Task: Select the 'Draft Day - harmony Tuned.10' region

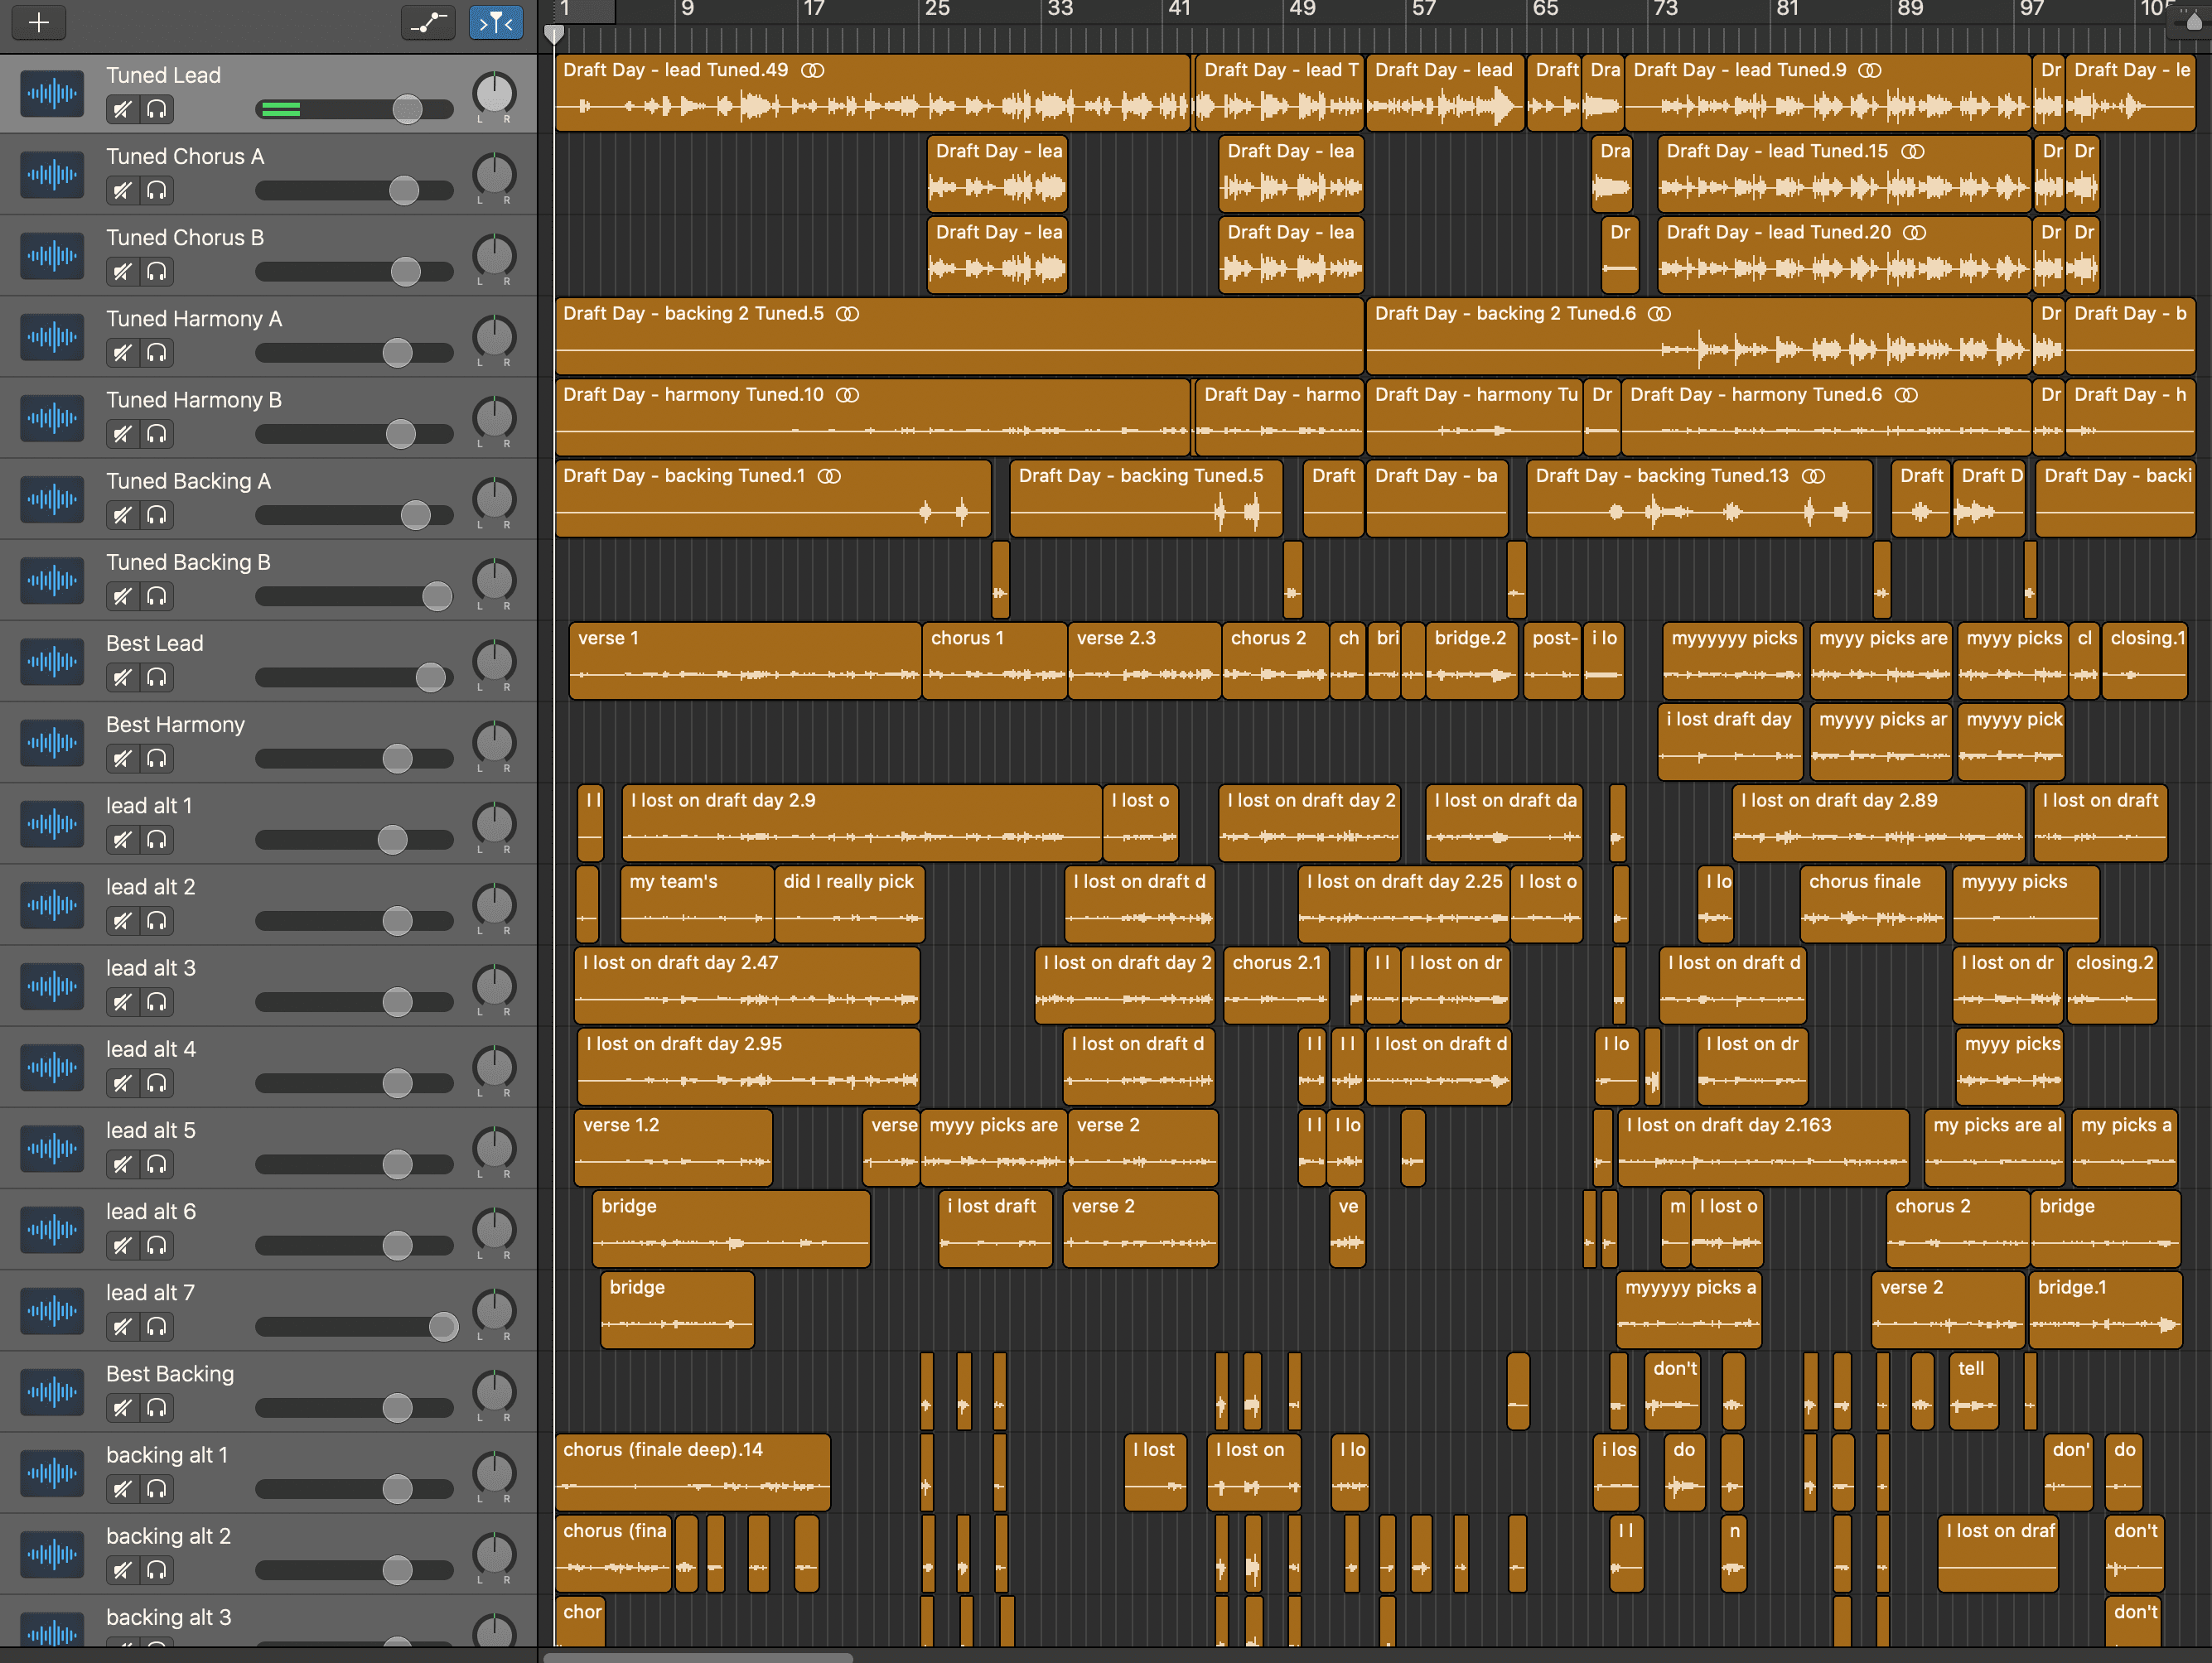Action: coord(872,417)
